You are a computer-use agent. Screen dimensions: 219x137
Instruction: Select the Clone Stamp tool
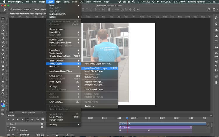click(3, 50)
